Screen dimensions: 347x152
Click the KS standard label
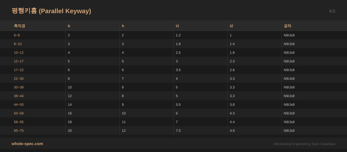point(332,11)
